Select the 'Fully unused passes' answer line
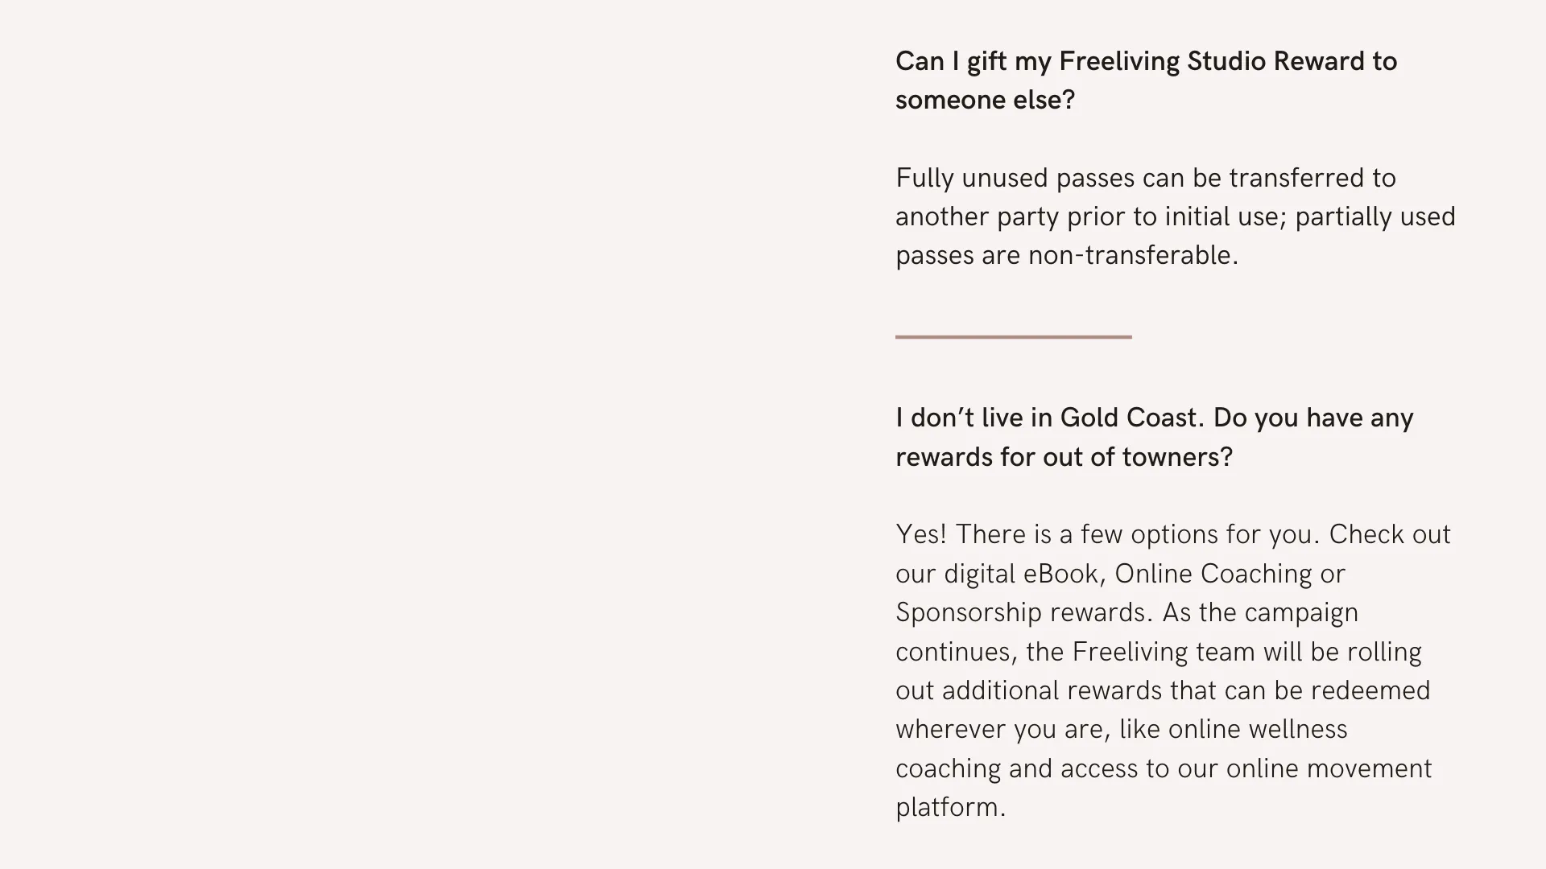 point(1145,178)
